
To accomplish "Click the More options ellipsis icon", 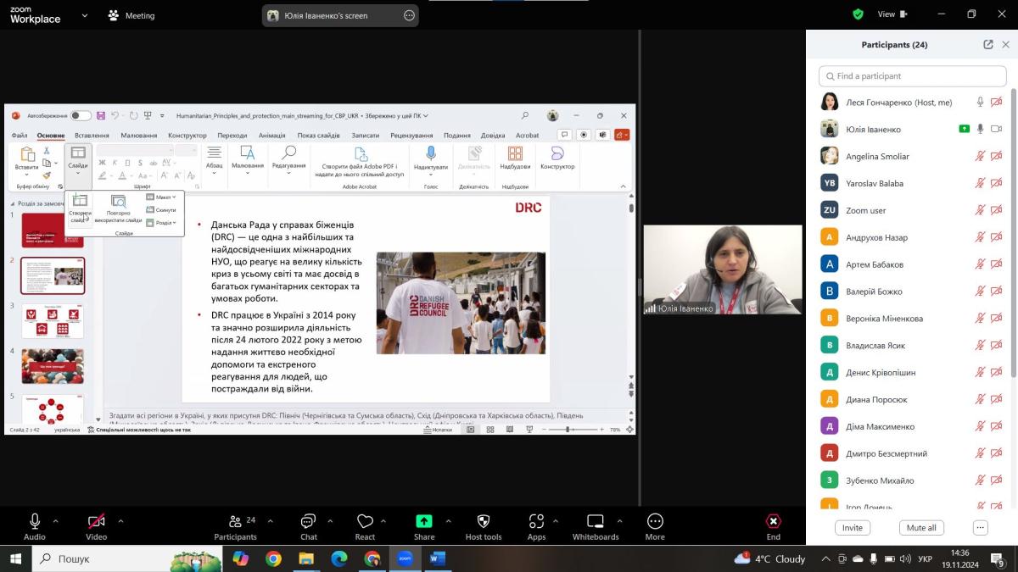I will [654, 522].
